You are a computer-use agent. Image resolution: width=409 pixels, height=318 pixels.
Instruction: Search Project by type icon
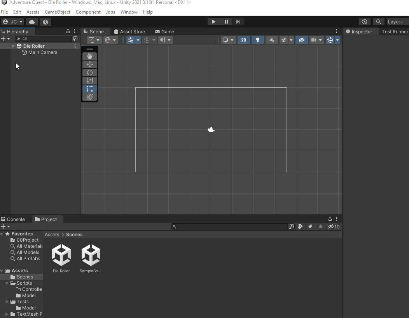click(x=300, y=226)
